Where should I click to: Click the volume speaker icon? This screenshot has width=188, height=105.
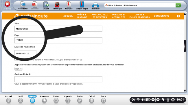[143, 100]
